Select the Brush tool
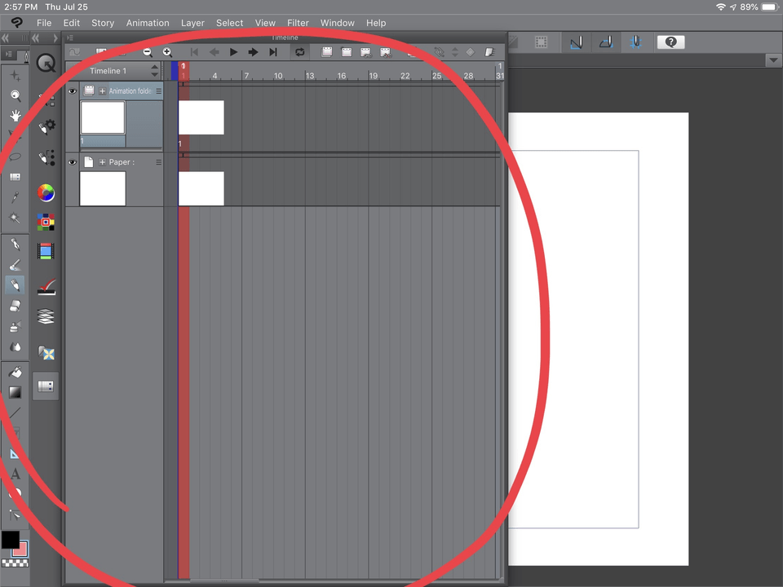Image resolution: width=783 pixels, height=587 pixels. click(15, 264)
